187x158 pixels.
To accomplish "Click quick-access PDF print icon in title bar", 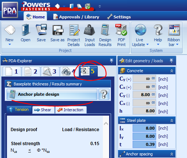I will point(88,6).
